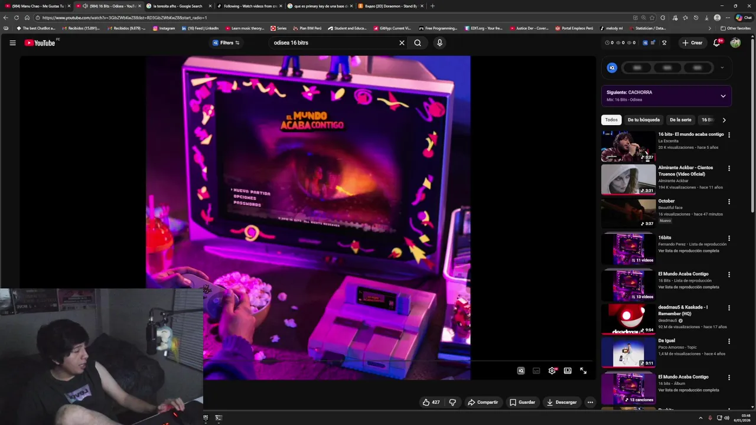Open browser settings and more menu

(728, 18)
